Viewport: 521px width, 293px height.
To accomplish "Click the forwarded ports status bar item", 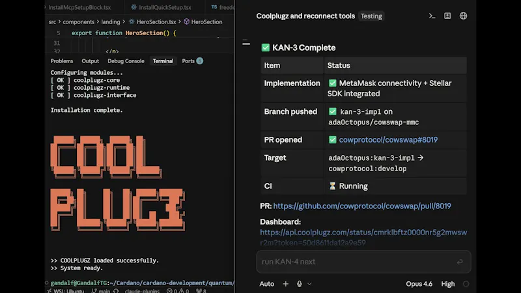I will 201,290.
